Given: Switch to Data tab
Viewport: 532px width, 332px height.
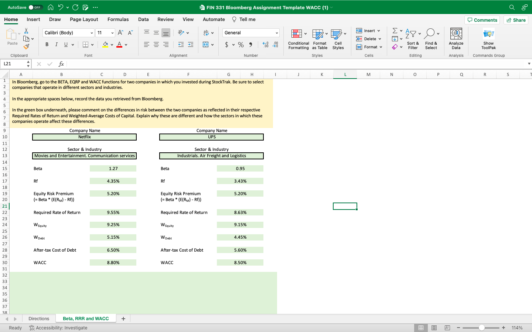Looking at the screenshot, I should point(143,20).
